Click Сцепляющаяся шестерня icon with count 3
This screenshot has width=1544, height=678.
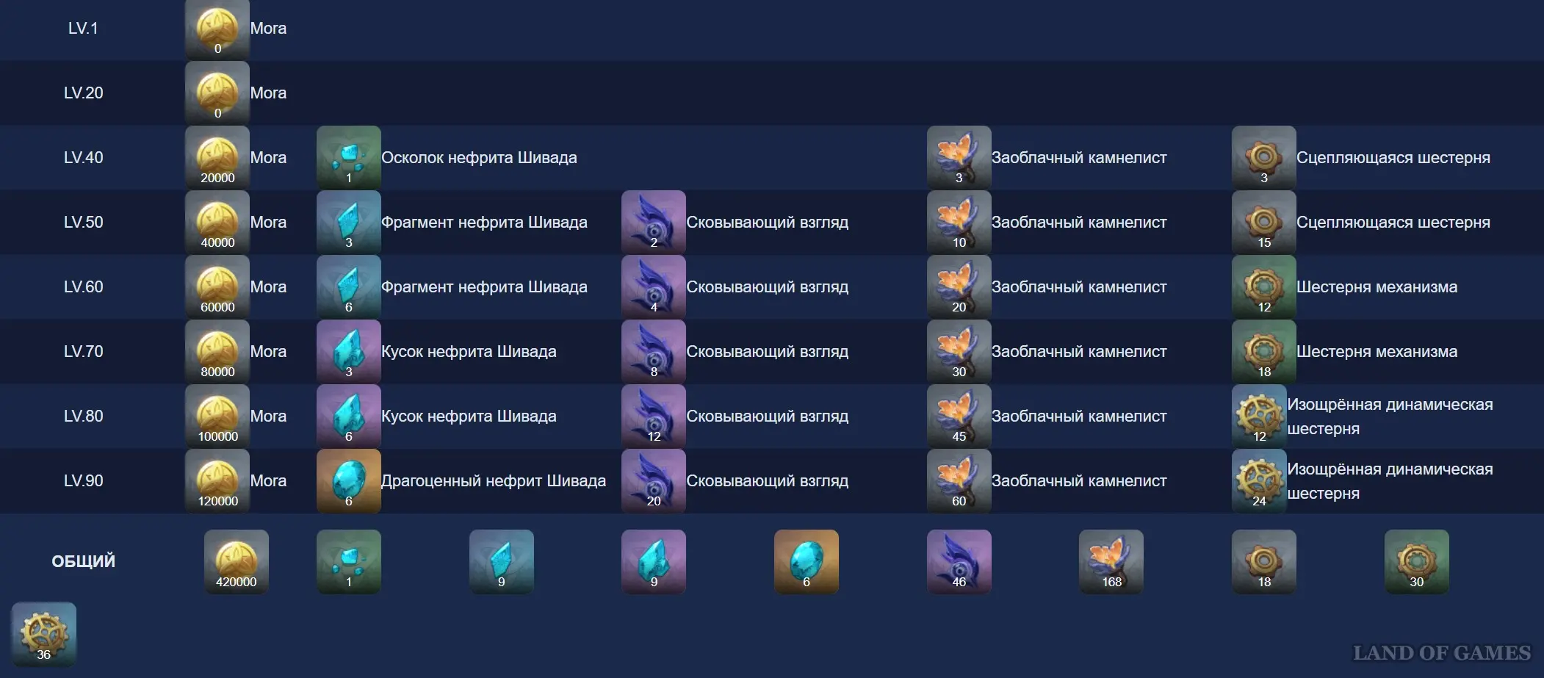coord(1264,157)
